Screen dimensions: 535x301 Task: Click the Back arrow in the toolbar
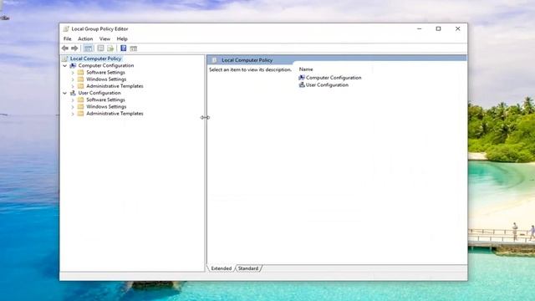pyautogui.click(x=65, y=48)
